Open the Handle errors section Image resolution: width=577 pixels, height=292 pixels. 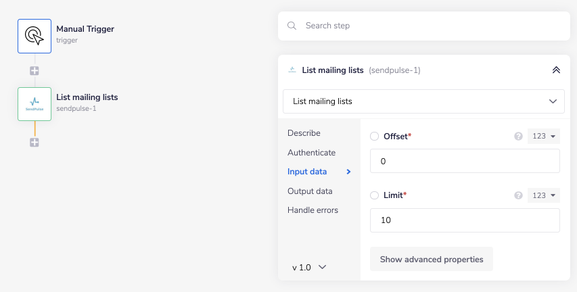313,210
